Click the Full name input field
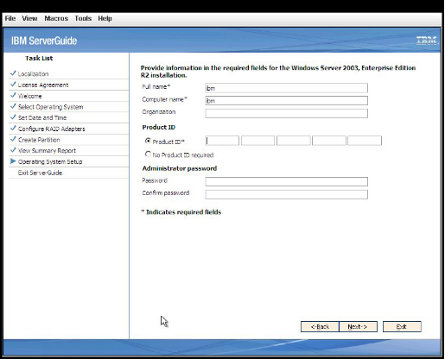Image resolution: width=445 pixels, height=359 pixels. point(287,88)
